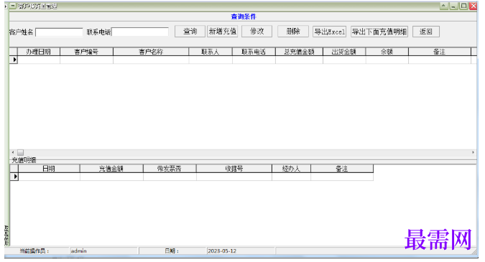
Task: Open the window system menu icon
Action: [13, 6]
